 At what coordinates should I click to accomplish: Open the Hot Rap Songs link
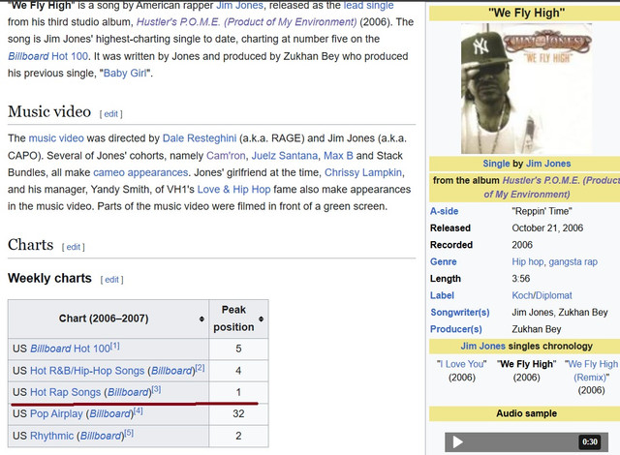[66, 392]
